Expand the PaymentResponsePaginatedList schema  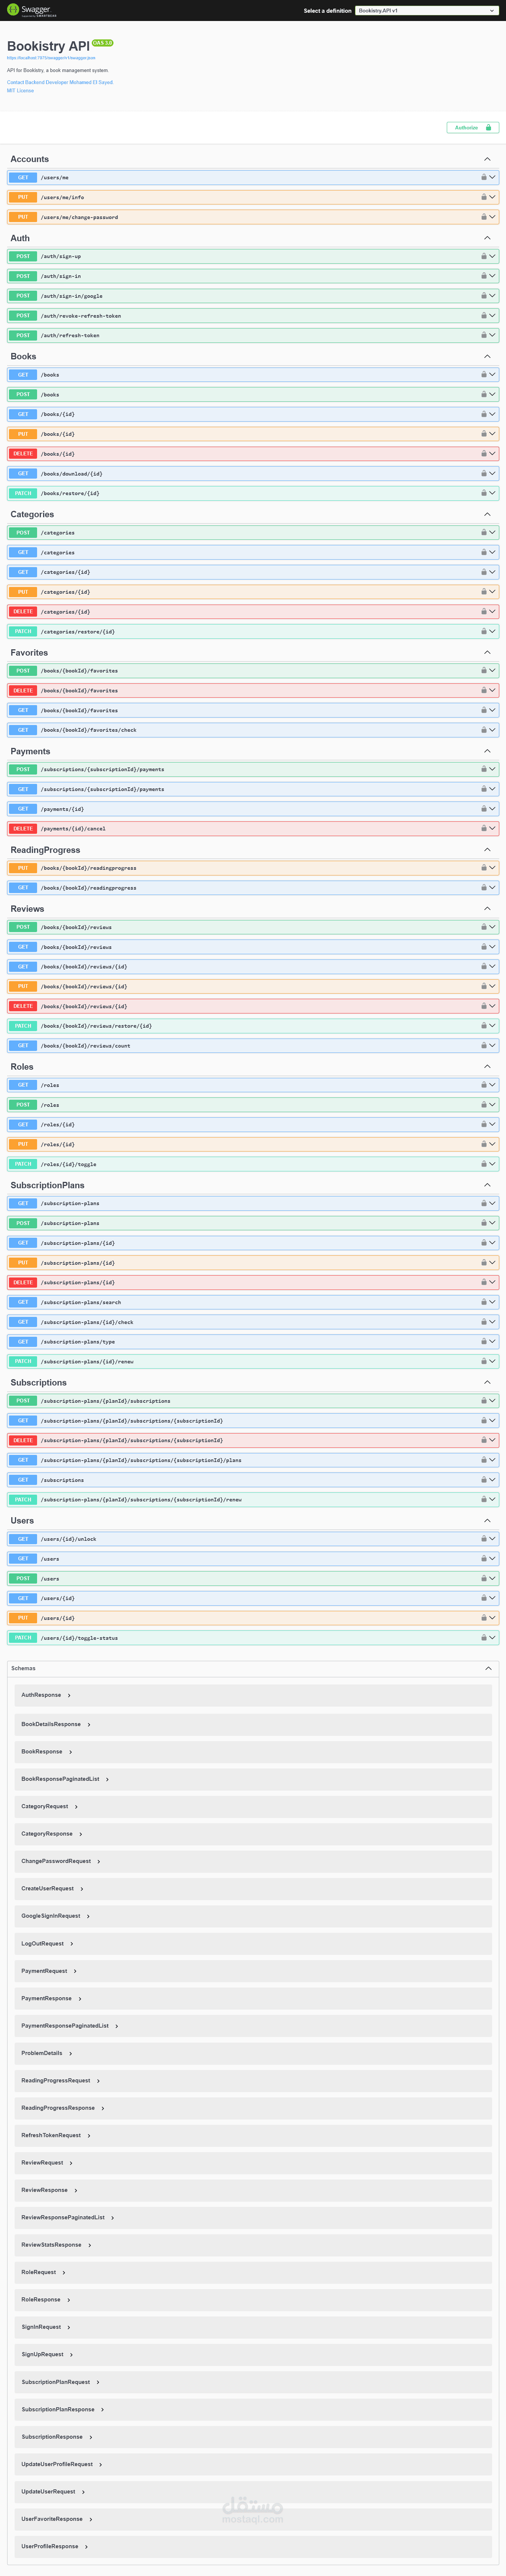(x=70, y=2026)
